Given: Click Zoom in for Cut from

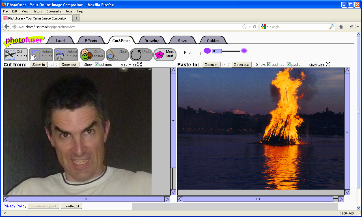Looking at the screenshot, I should 39,64.
